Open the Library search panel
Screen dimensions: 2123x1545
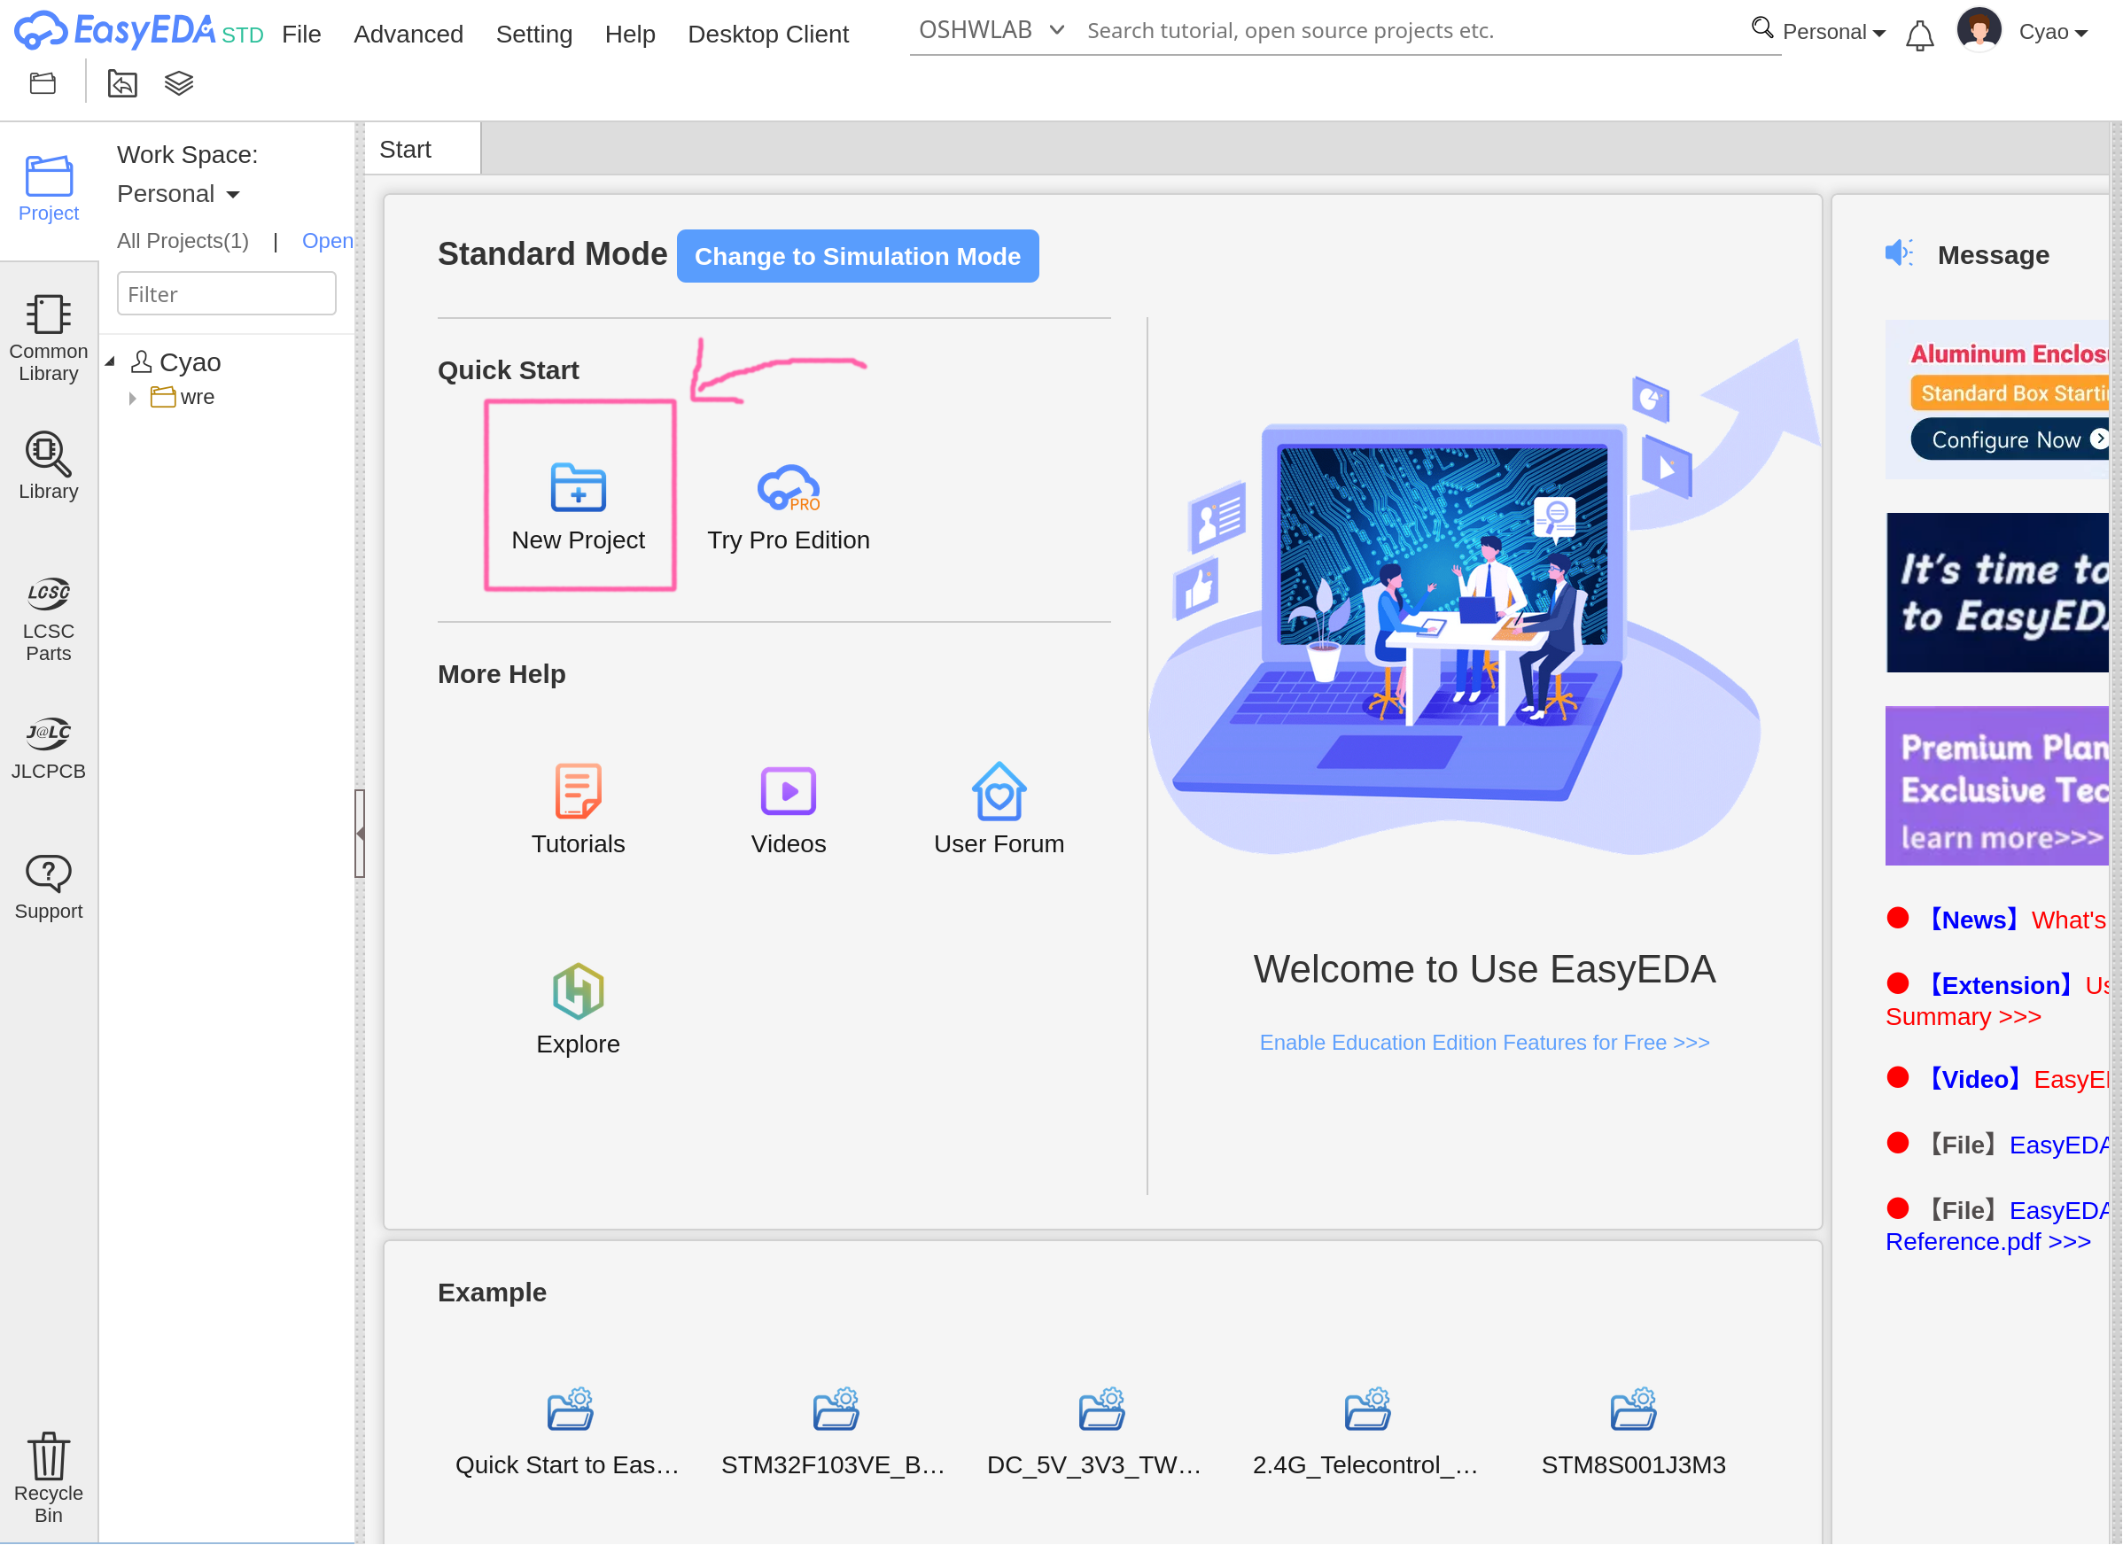(49, 466)
